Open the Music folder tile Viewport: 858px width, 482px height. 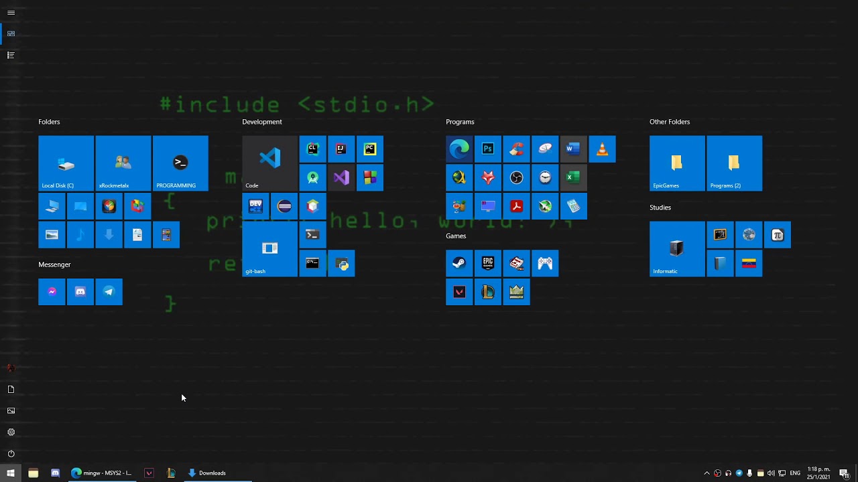(80, 235)
